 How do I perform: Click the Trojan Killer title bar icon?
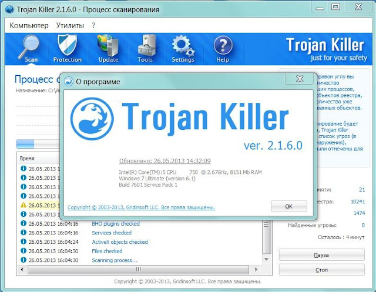(9, 9)
